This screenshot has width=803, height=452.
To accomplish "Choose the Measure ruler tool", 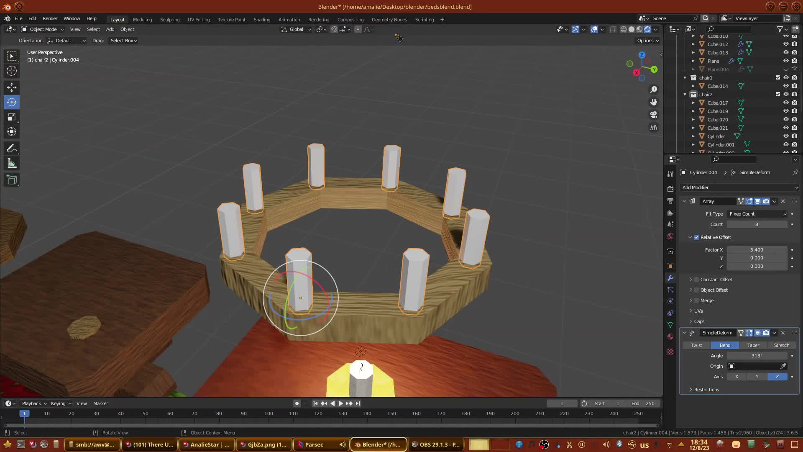I will (x=12, y=164).
